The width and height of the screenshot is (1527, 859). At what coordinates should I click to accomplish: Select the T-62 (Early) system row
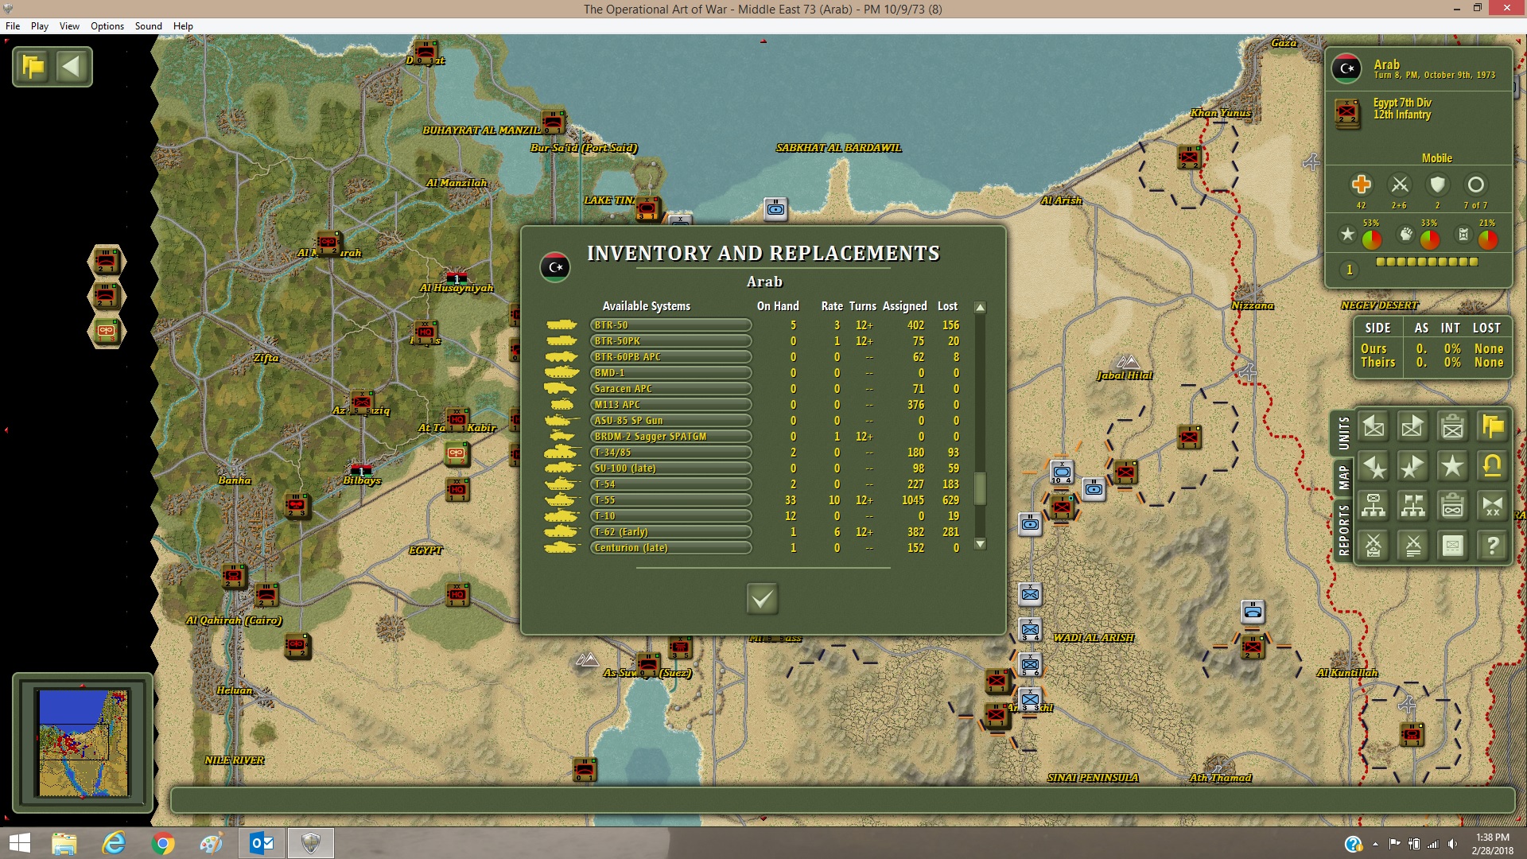click(670, 532)
